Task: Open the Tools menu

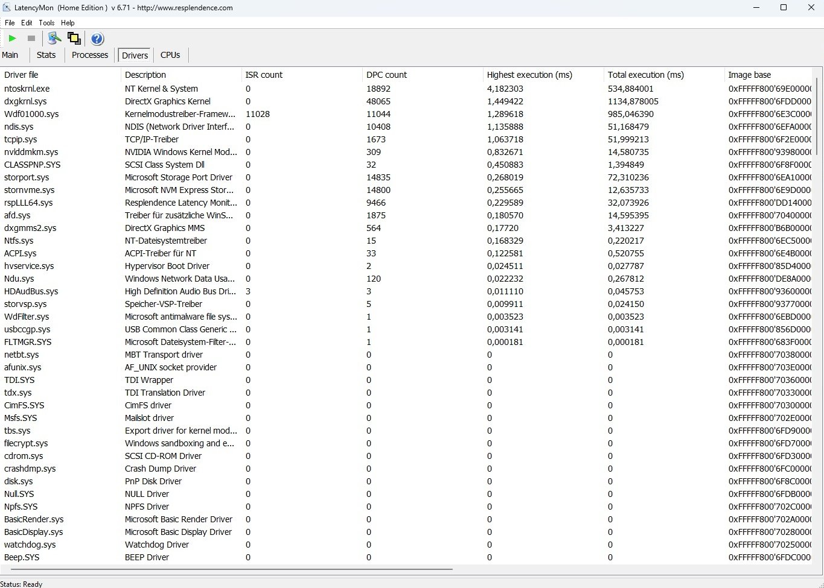Action: pyautogui.click(x=46, y=23)
